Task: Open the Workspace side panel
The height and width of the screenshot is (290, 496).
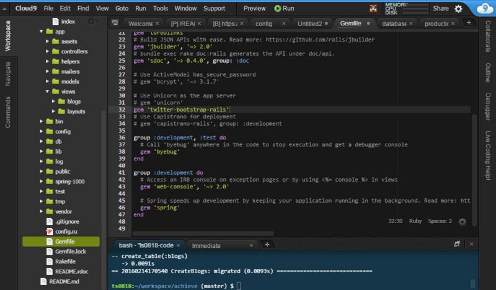Action: pyautogui.click(x=8, y=36)
